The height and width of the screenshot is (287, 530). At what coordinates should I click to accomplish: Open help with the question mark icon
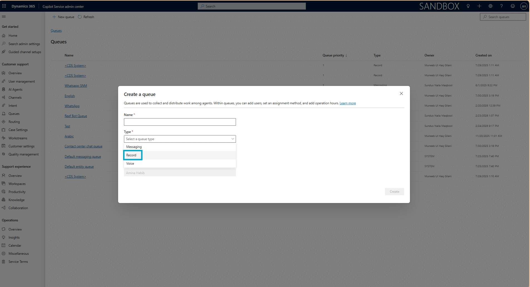click(x=502, y=6)
